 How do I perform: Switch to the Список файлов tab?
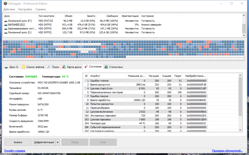click(33, 67)
